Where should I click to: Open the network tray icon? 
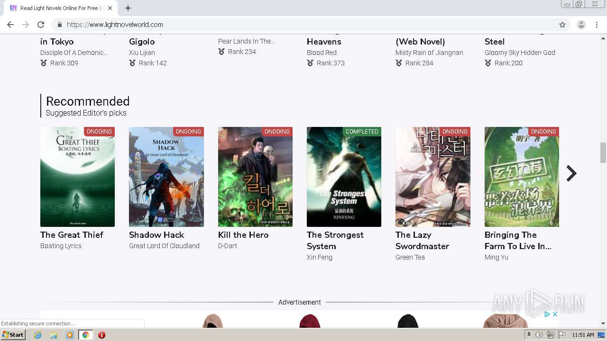click(551, 335)
